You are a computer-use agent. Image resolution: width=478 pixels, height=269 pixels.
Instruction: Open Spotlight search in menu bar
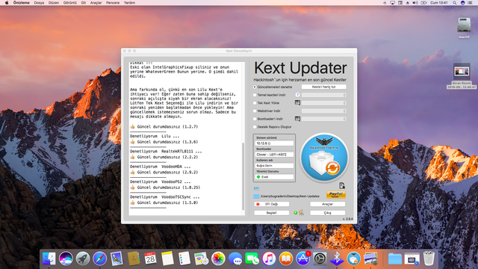pyautogui.click(x=454, y=3)
